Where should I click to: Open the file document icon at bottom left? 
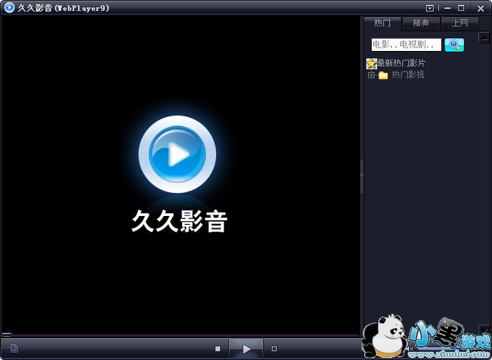click(x=14, y=348)
